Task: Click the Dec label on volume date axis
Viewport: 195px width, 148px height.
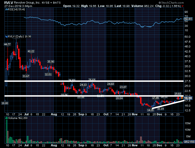Action: [159, 145]
